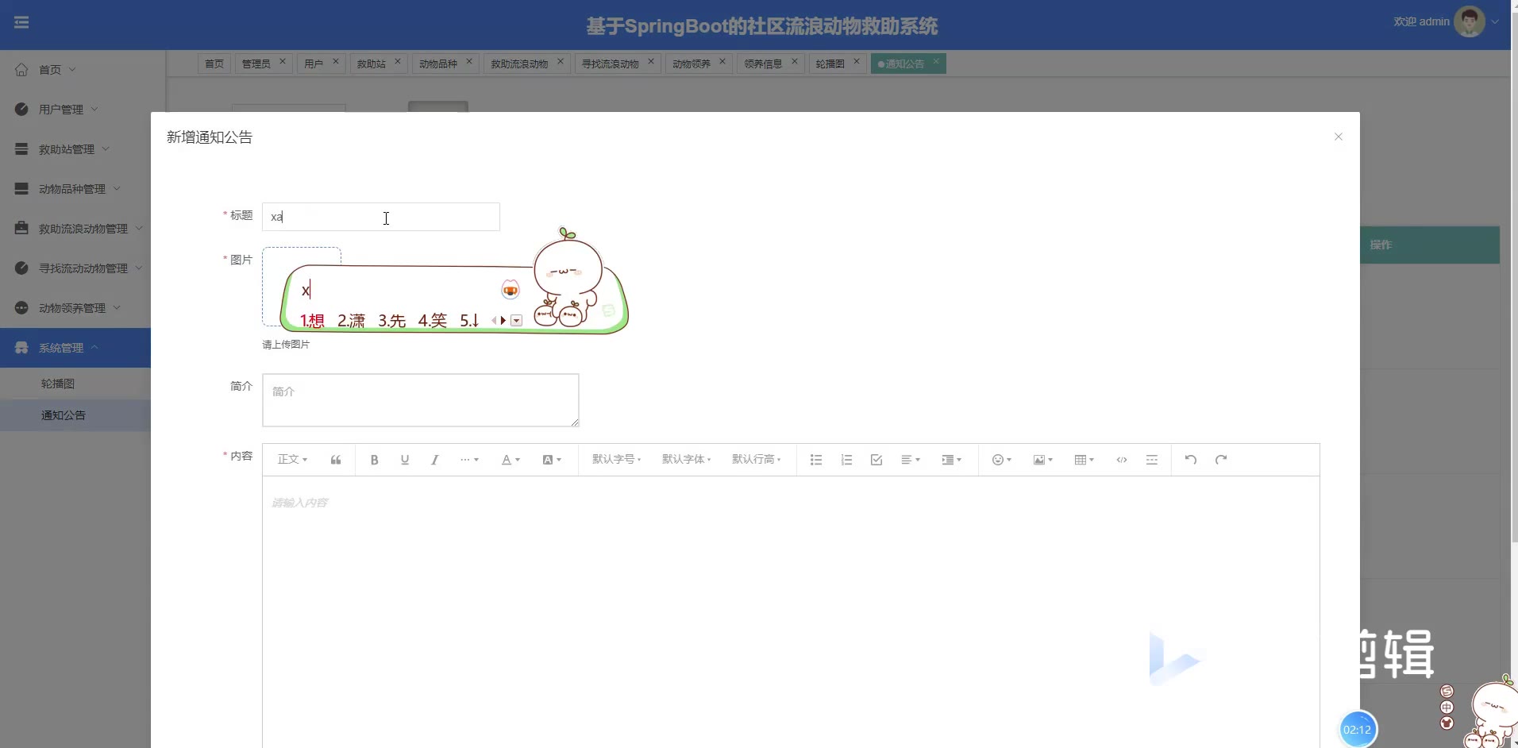Open the 正文 paragraph style dropdown

(292, 460)
